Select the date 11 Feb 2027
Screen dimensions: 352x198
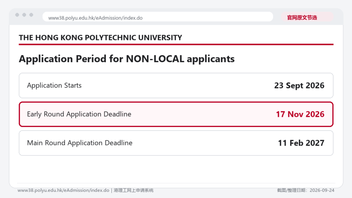[301, 143]
